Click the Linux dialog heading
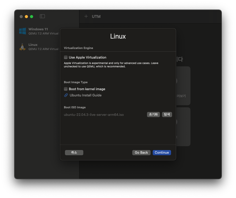The image size is (236, 198). tap(118, 36)
